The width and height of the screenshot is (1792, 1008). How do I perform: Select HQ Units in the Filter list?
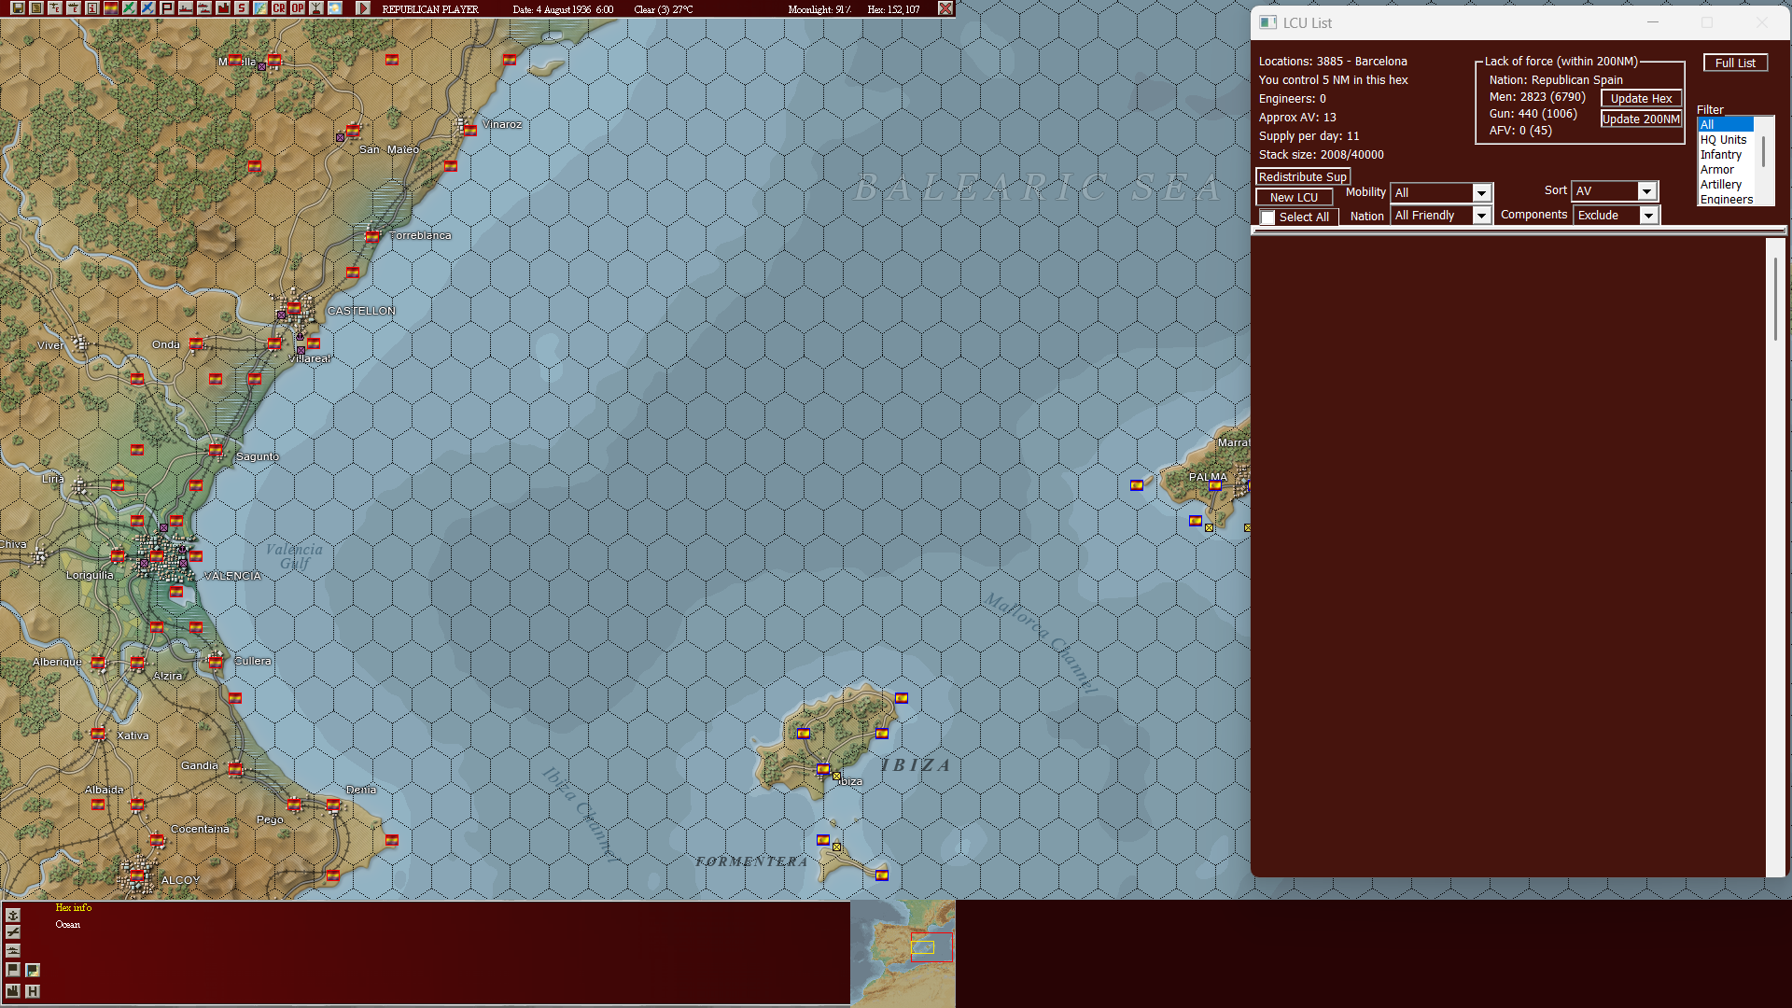pos(1722,139)
